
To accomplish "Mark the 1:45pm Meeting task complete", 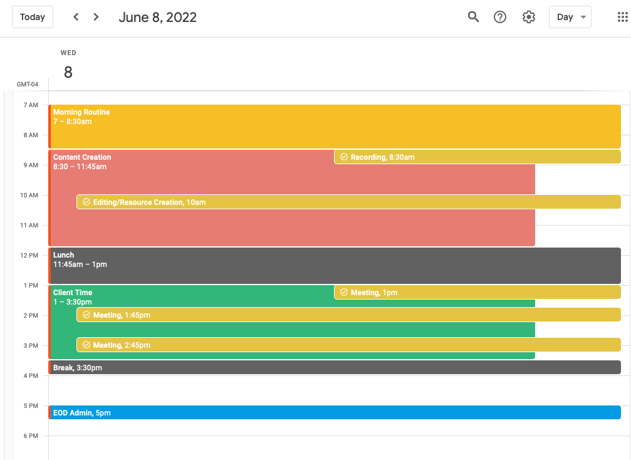I will pyautogui.click(x=86, y=315).
